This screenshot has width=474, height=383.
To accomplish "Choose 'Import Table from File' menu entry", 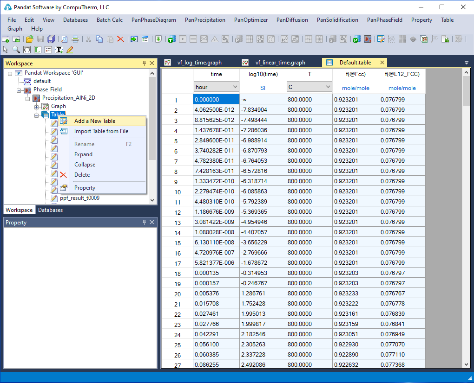I will pyautogui.click(x=101, y=131).
